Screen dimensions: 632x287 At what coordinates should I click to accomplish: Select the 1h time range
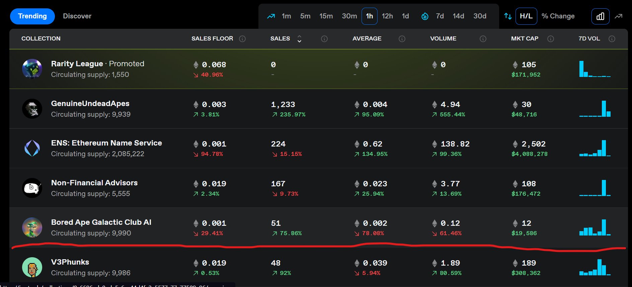(x=370, y=16)
